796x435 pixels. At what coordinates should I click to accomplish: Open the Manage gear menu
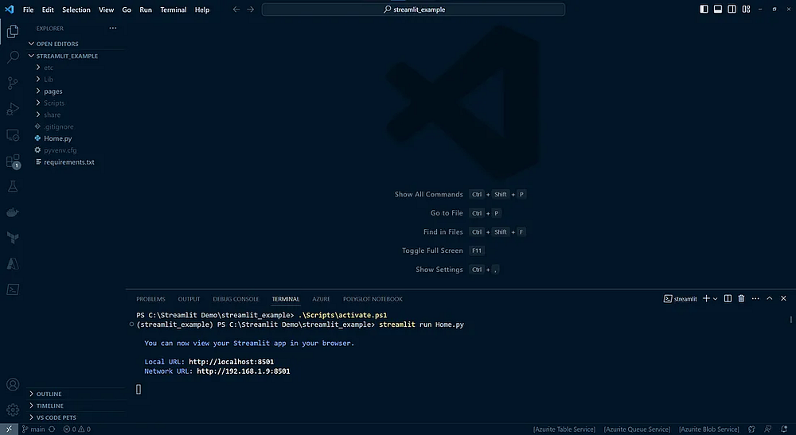[x=13, y=410]
